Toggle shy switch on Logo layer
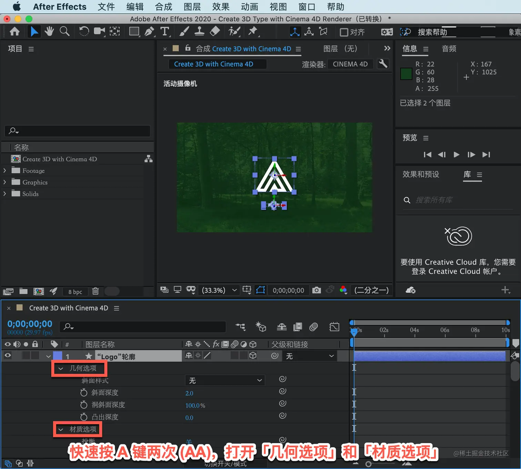The height and width of the screenshot is (469, 521). pyautogui.click(x=189, y=356)
